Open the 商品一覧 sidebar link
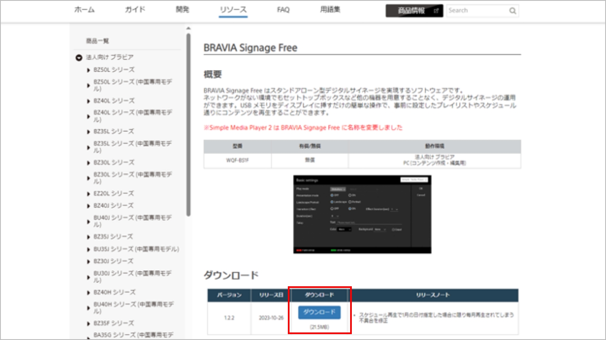 pyautogui.click(x=98, y=41)
